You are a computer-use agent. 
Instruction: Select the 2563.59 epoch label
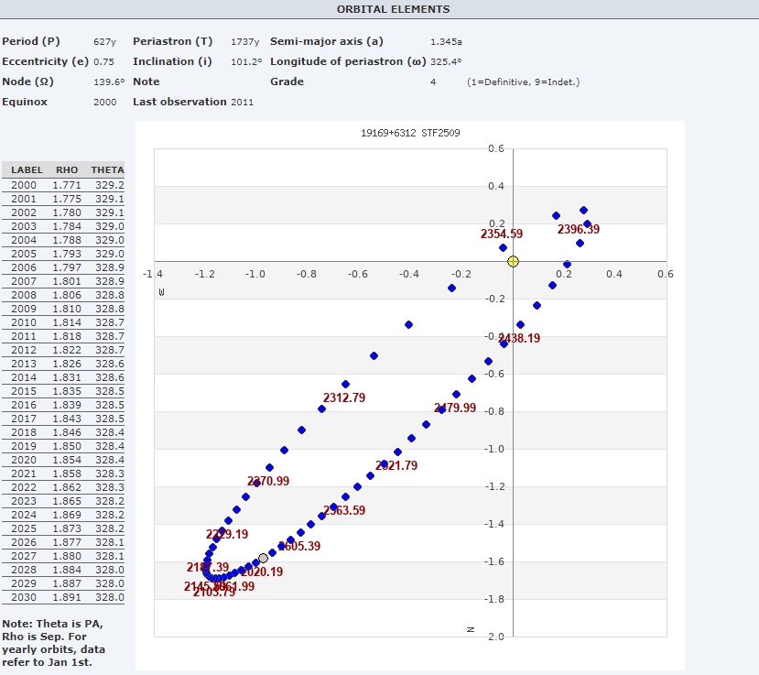(344, 511)
